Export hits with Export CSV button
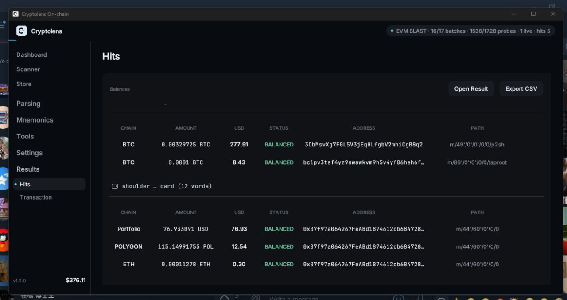 click(x=521, y=89)
